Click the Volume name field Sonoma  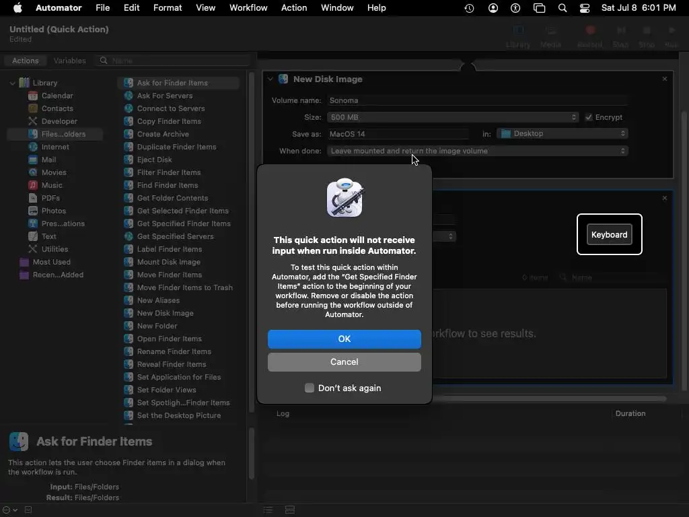pos(477,100)
